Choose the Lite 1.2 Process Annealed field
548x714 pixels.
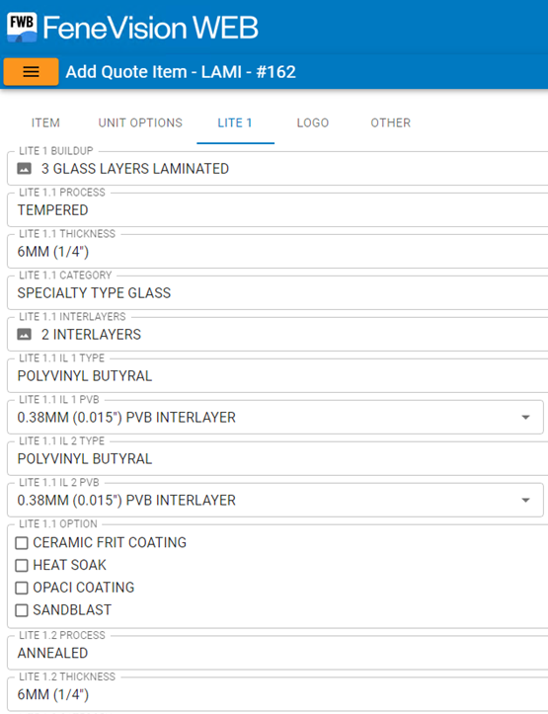point(277,653)
